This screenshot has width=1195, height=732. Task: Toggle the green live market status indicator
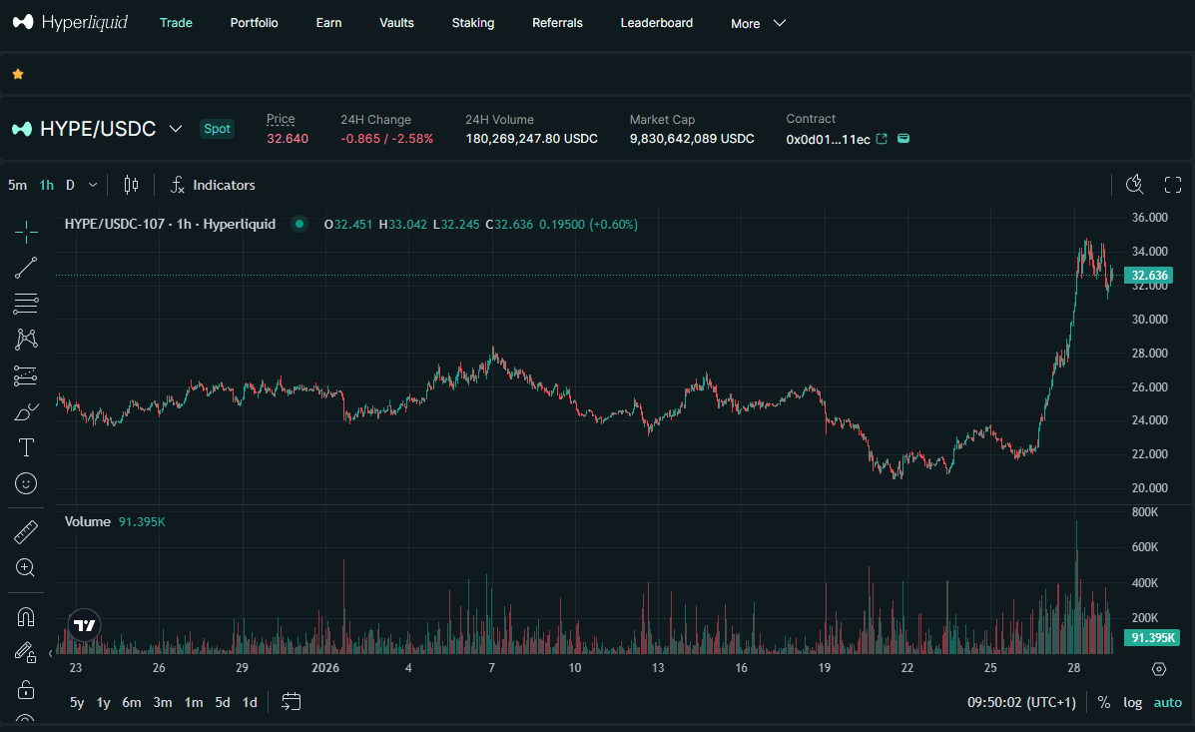pyautogui.click(x=299, y=224)
